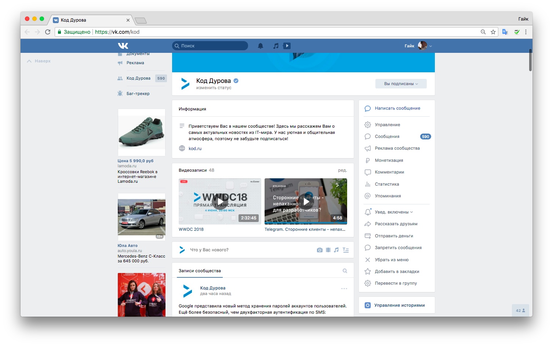
Task: Open the kod.ru website link
Action: pyautogui.click(x=195, y=149)
